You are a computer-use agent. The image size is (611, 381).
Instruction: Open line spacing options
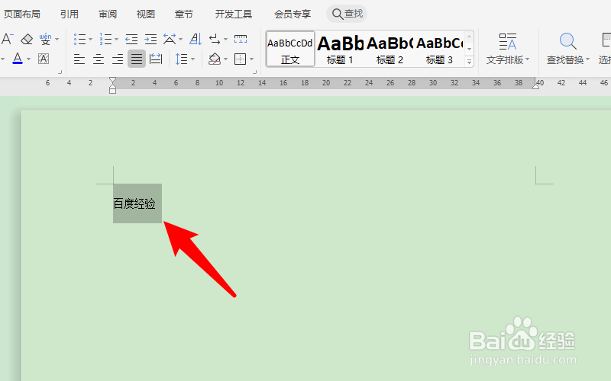pyautogui.click(x=182, y=59)
